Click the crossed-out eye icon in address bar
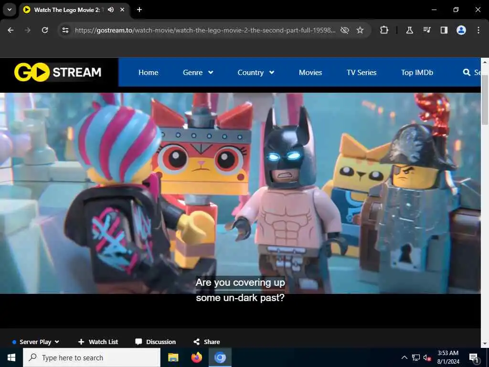 tap(345, 30)
